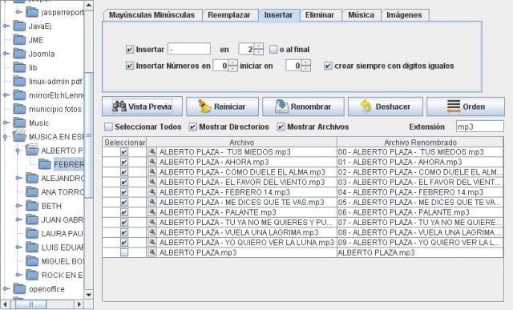Click file icon of COMO DUELE EL ALMA row
Viewport: 513px width, 310px height.
tap(152, 172)
